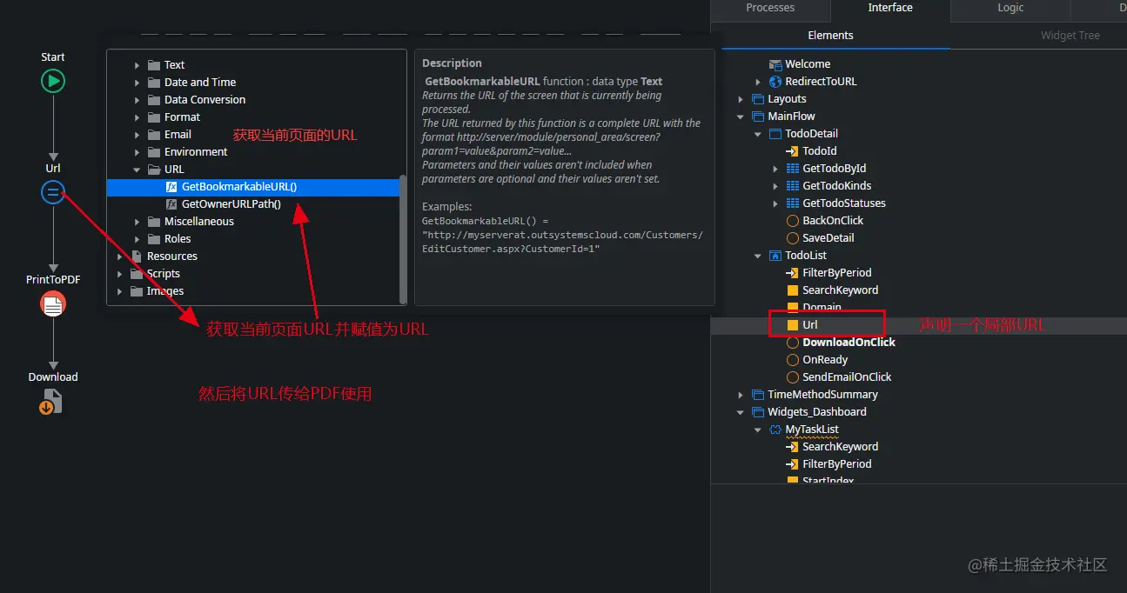Viewport: 1127px width, 593px height.
Task: Select the PrintToPDF action node
Action: tap(53, 303)
